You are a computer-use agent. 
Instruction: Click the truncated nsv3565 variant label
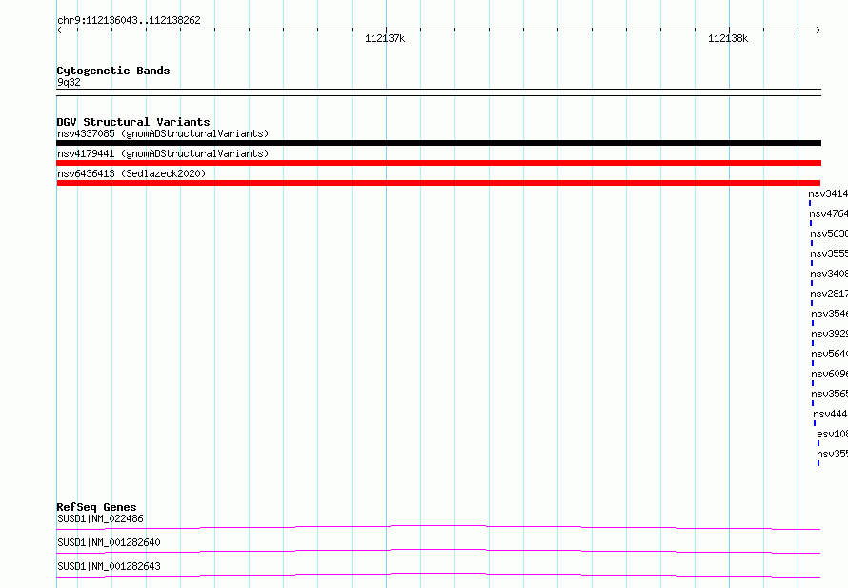(830, 394)
